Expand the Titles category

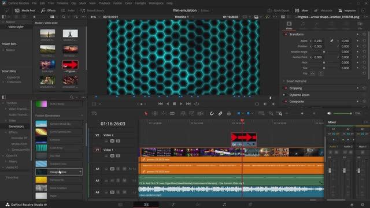pyautogui.click(x=6, y=121)
